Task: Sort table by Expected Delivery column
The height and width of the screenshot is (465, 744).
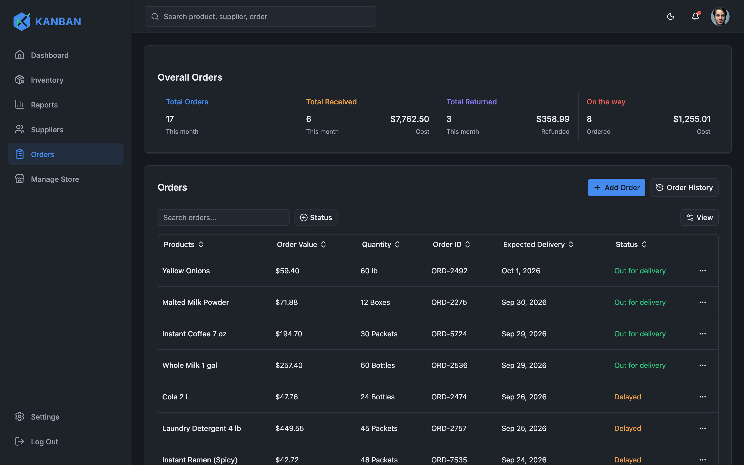Action: (x=538, y=244)
